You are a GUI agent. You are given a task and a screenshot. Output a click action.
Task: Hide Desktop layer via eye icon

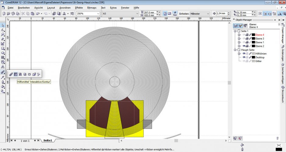click(x=244, y=57)
